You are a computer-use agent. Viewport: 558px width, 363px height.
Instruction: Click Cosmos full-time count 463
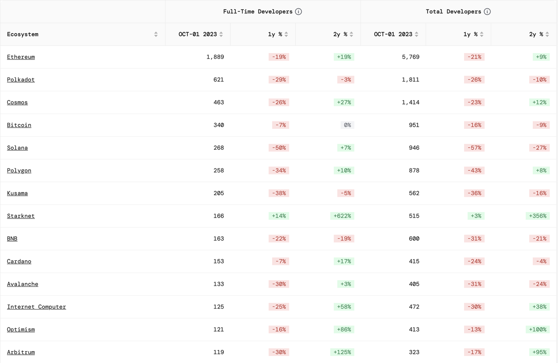tap(219, 102)
